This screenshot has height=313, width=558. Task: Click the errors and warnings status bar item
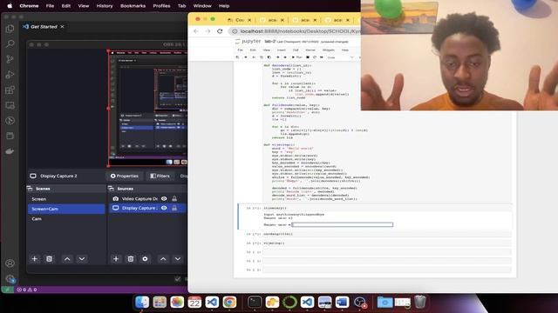27,290
